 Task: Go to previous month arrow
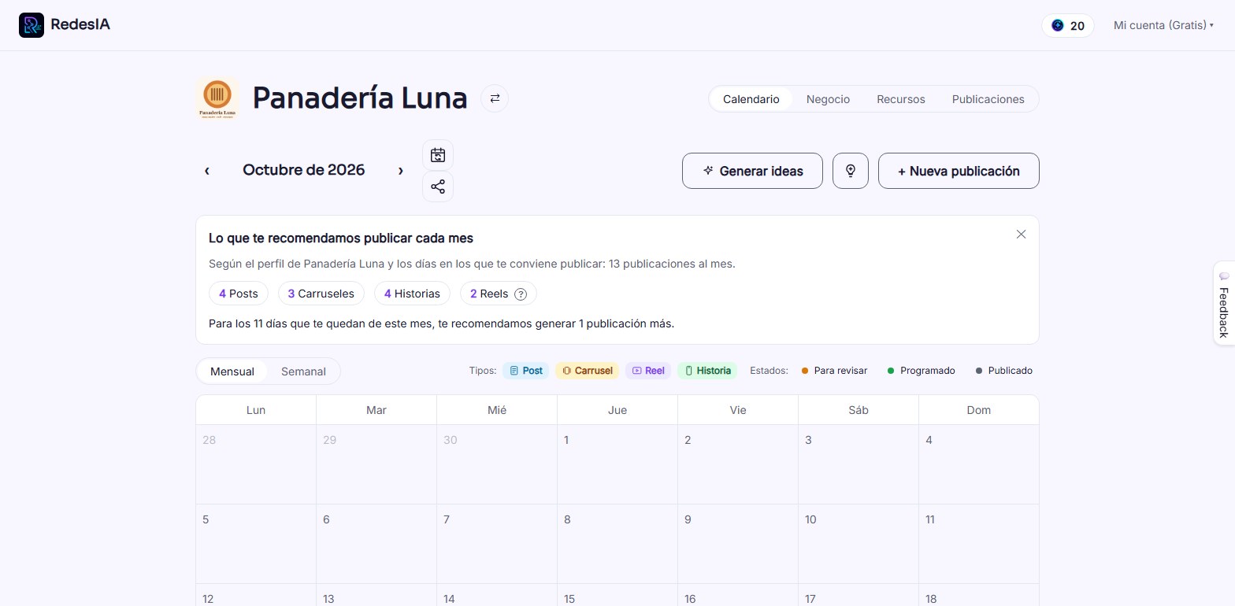coord(207,170)
